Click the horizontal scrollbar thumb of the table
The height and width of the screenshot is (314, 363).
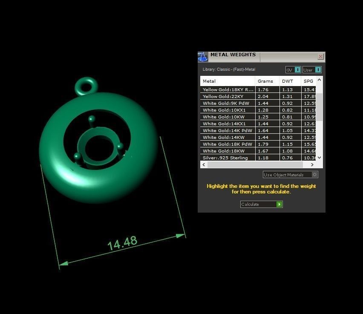(x=255, y=164)
